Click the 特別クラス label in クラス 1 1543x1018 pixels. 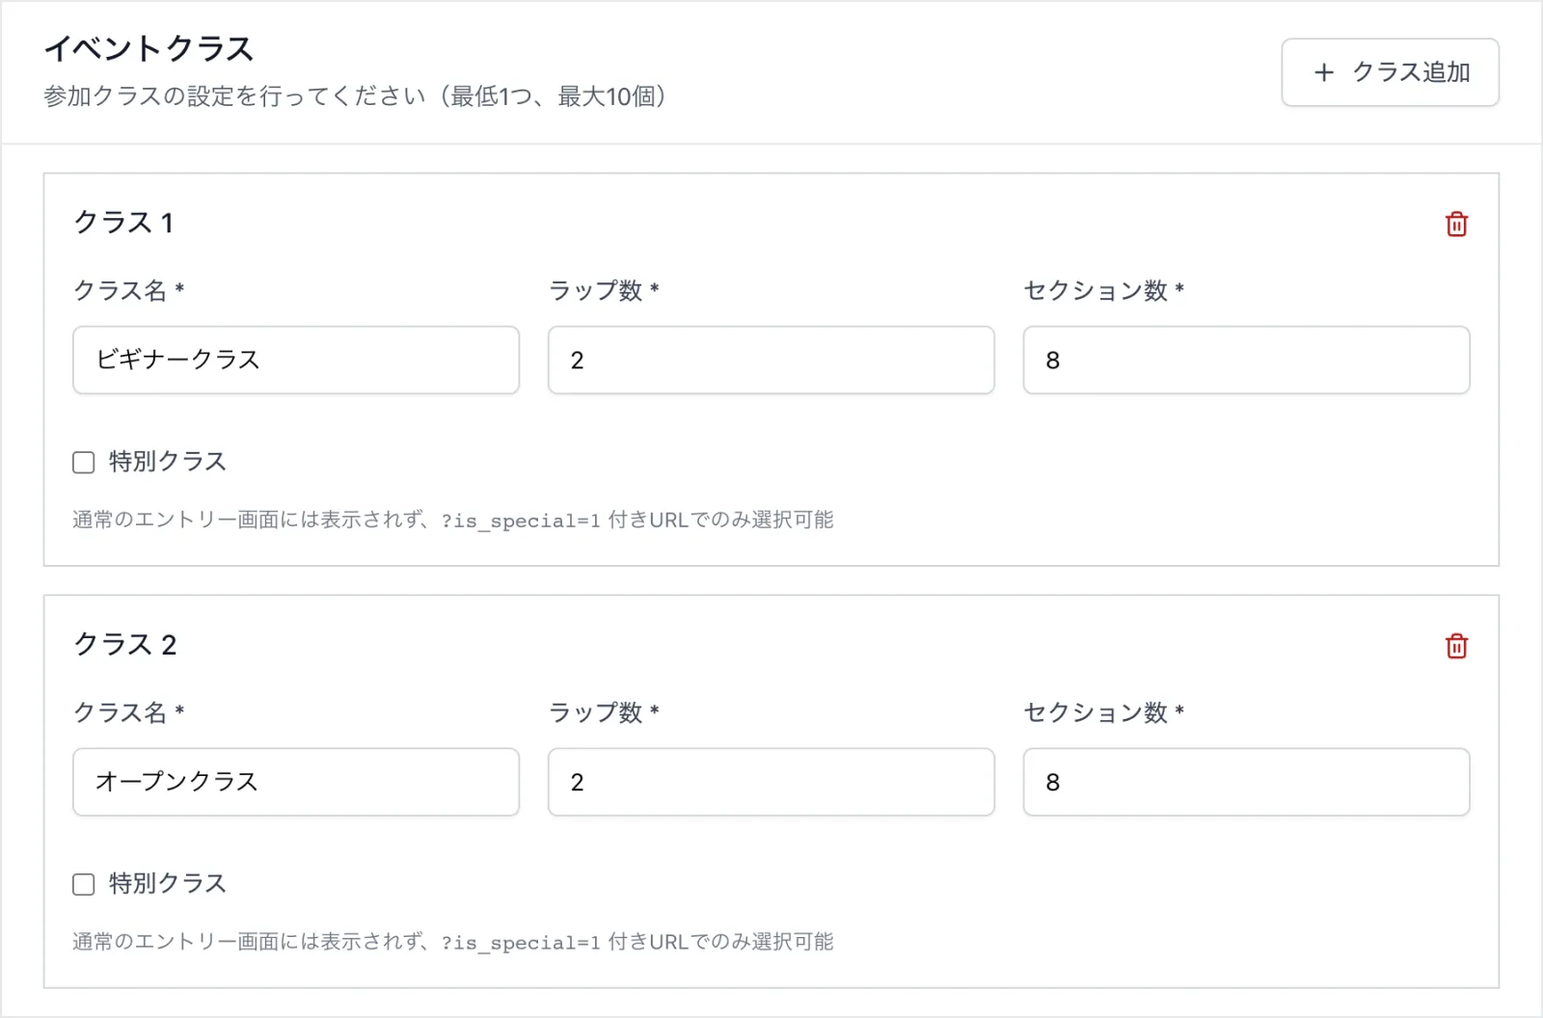tap(168, 462)
